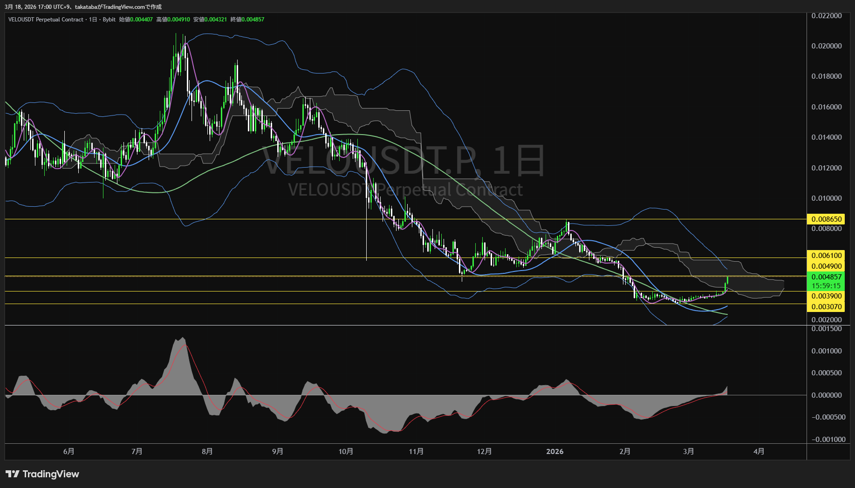
Task: Click the 0.000000 oscillator zero-level scale label
Action: pyautogui.click(x=826, y=395)
